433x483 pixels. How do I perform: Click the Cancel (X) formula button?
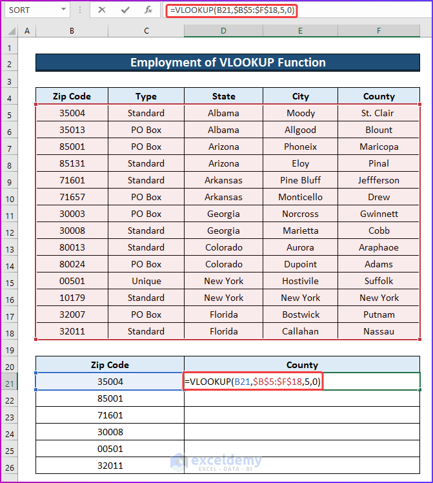click(x=101, y=10)
